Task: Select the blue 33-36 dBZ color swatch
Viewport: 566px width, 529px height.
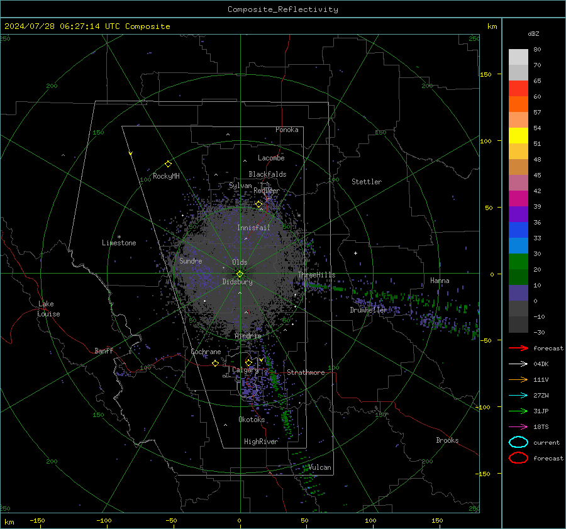Action: (518, 230)
